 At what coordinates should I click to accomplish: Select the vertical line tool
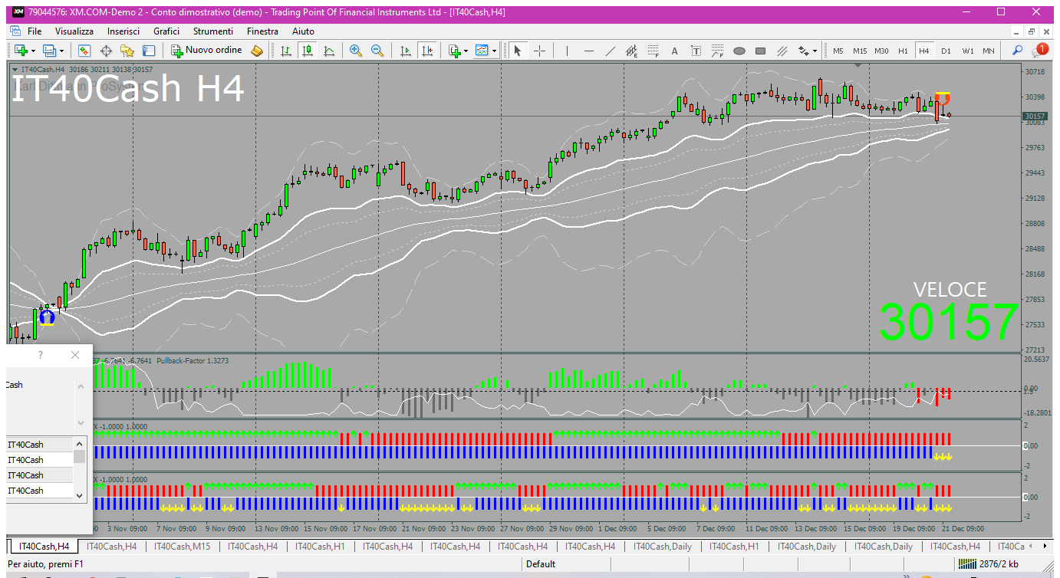tap(567, 51)
